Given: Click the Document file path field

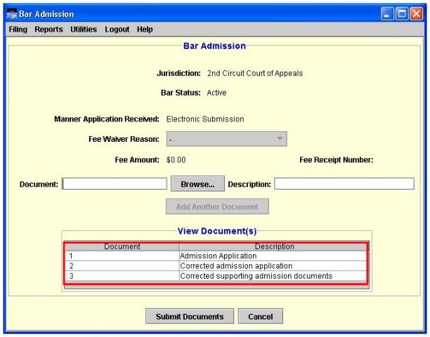Looking at the screenshot, I should (115, 183).
